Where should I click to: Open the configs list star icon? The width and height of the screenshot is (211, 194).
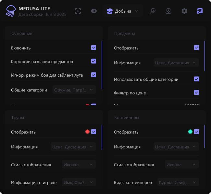coord(200,11)
